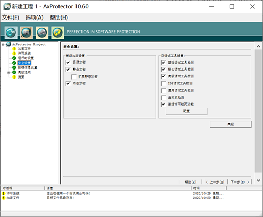
Task: Go back with the 上一步 button
Action: click(215, 182)
